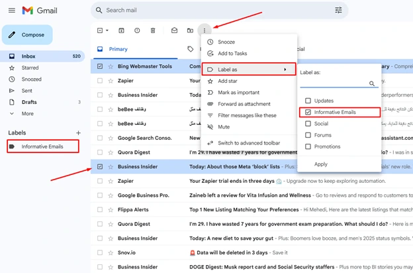Star the Zapier trial ends email

click(111, 181)
